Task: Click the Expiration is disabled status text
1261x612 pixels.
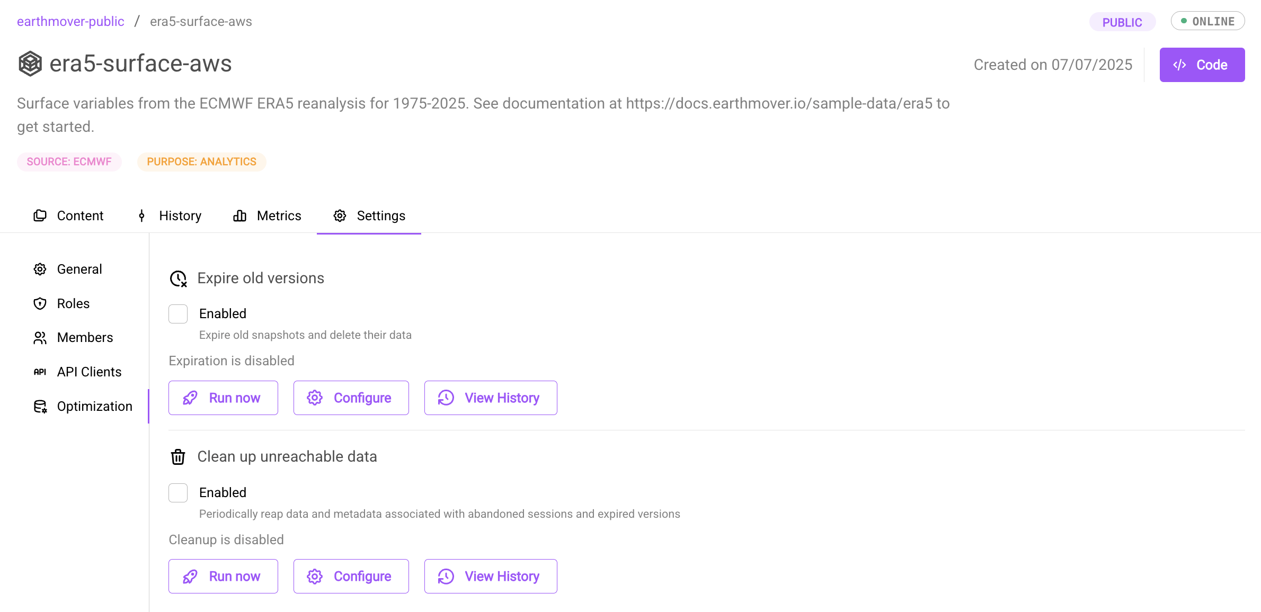Action: [x=232, y=361]
